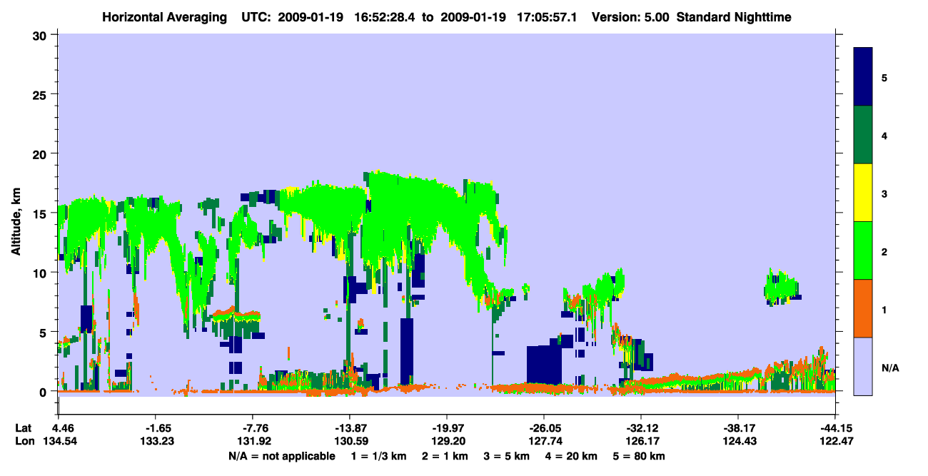Image resolution: width=928 pixels, height=476 pixels.
Task: Click the orange color bar segment labeled 1
Action: coord(863,308)
